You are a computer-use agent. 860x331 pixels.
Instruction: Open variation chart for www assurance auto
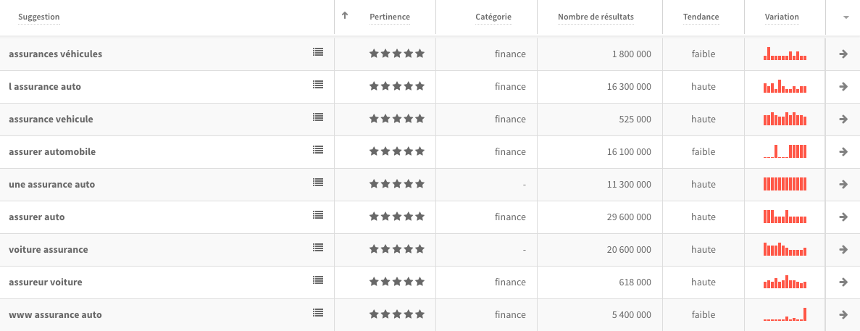tap(785, 314)
